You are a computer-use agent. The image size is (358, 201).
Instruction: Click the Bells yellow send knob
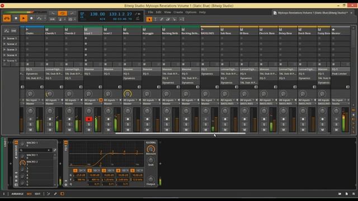[x=128, y=94]
